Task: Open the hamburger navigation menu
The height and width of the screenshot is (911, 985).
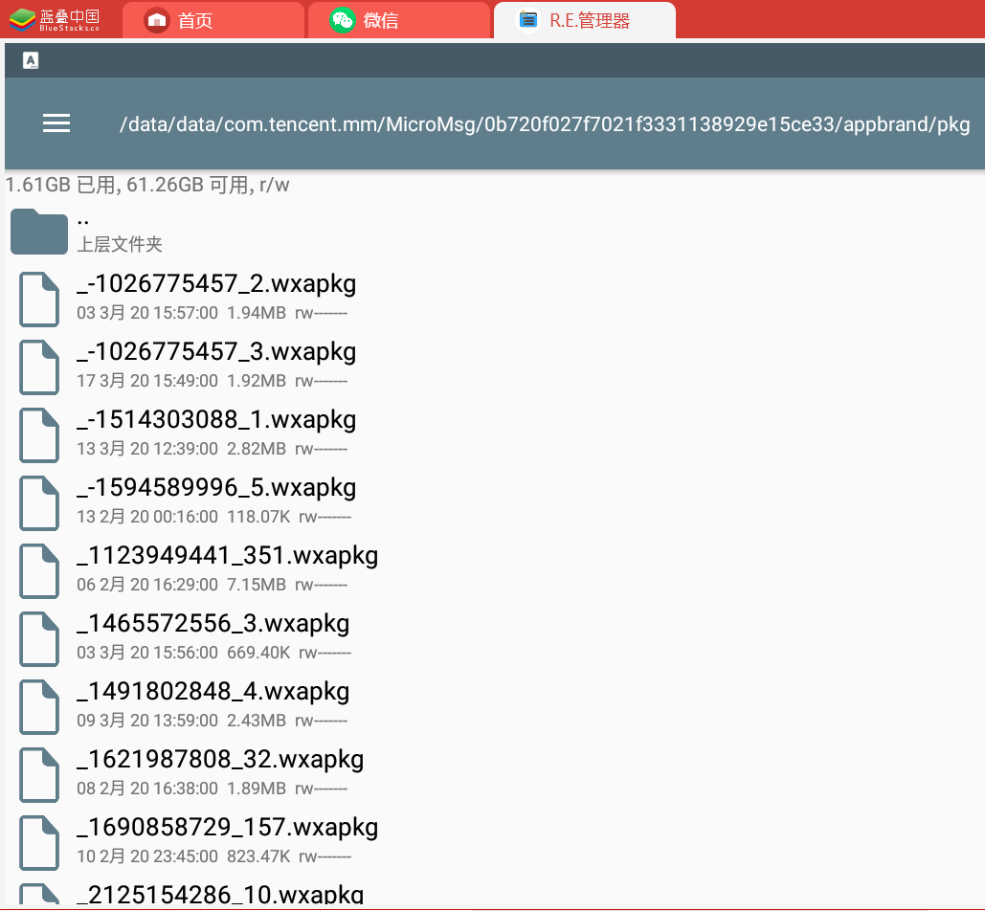Action: (56, 123)
